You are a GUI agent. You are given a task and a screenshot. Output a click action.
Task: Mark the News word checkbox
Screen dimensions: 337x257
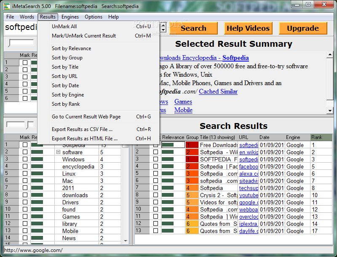(x=25, y=238)
